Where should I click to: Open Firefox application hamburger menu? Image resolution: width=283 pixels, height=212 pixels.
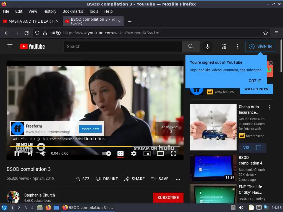(x=276, y=33)
